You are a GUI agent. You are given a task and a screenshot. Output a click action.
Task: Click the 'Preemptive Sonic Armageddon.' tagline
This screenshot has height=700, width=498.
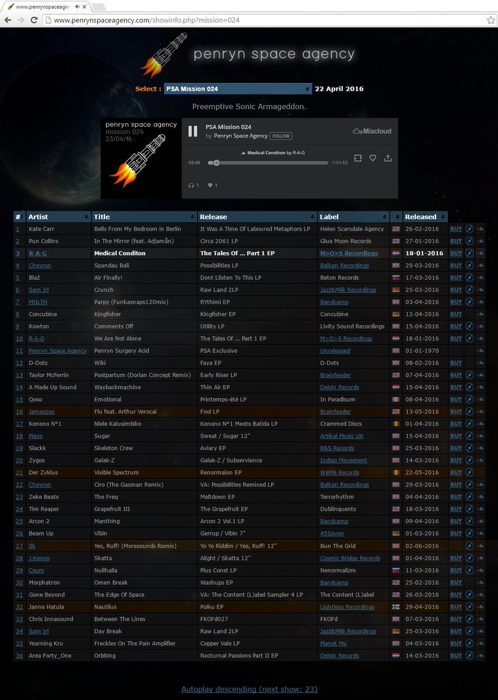[x=249, y=107]
